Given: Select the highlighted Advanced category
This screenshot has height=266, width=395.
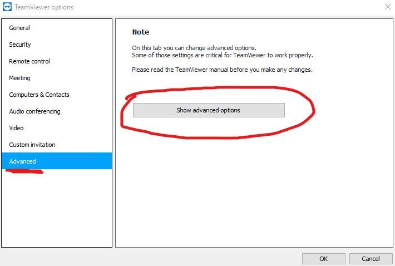Looking at the screenshot, I should pos(57,161).
